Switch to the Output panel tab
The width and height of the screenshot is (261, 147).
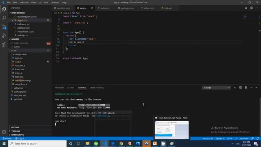pos(71,88)
